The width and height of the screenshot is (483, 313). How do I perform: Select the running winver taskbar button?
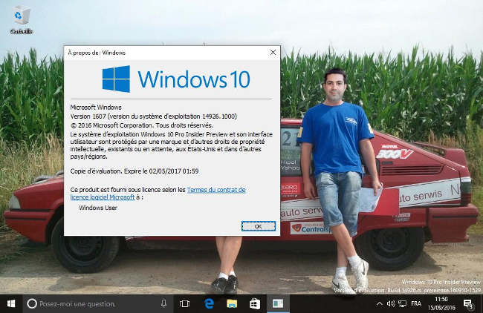pos(277,303)
